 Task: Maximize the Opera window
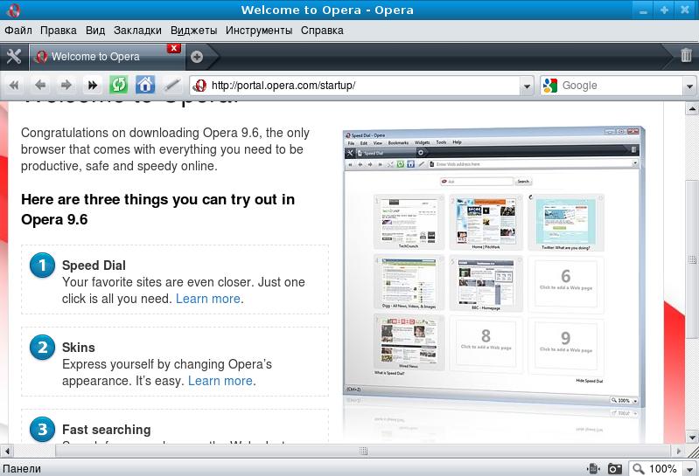coord(664,10)
